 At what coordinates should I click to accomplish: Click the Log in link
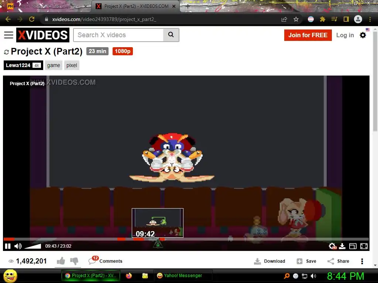pyautogui.click(x=345, y=35)
